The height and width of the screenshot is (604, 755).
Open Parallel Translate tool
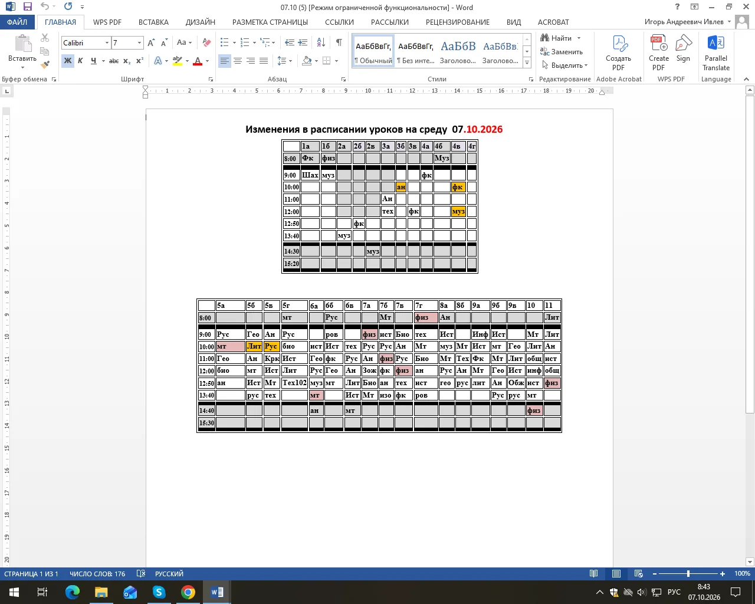(716, 52)
